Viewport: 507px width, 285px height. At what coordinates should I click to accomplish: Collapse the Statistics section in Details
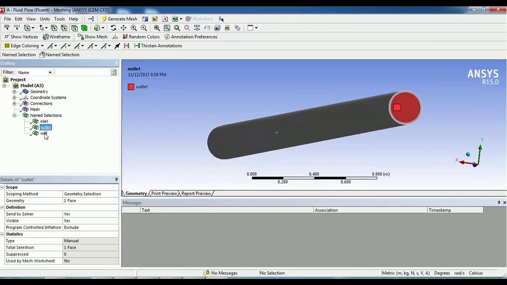(2, 234)
